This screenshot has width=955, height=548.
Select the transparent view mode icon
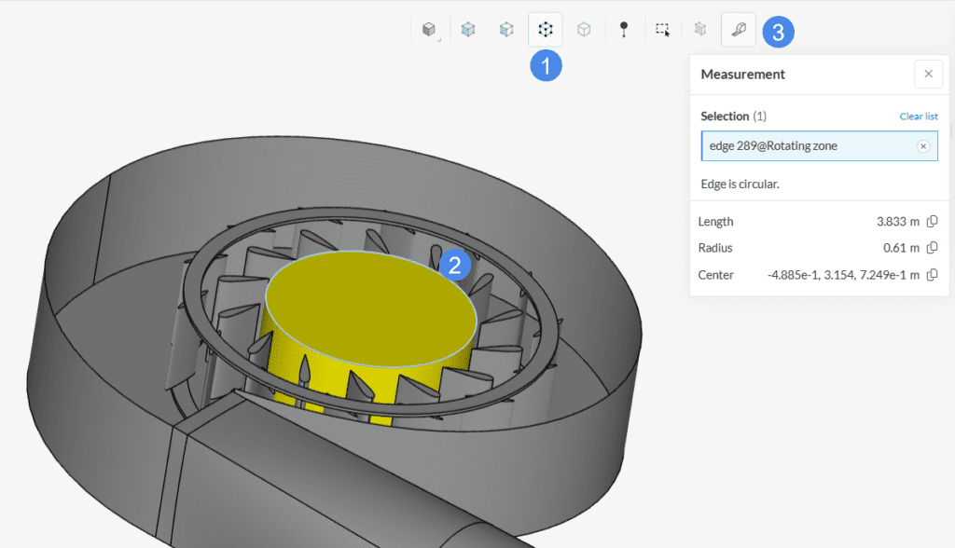click(x=468, y=29)
